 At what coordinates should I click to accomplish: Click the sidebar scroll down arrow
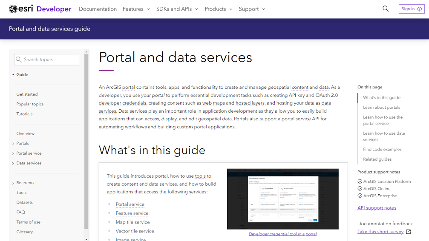tap(86, 239)
